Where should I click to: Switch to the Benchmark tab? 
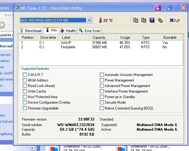point(31,31)
